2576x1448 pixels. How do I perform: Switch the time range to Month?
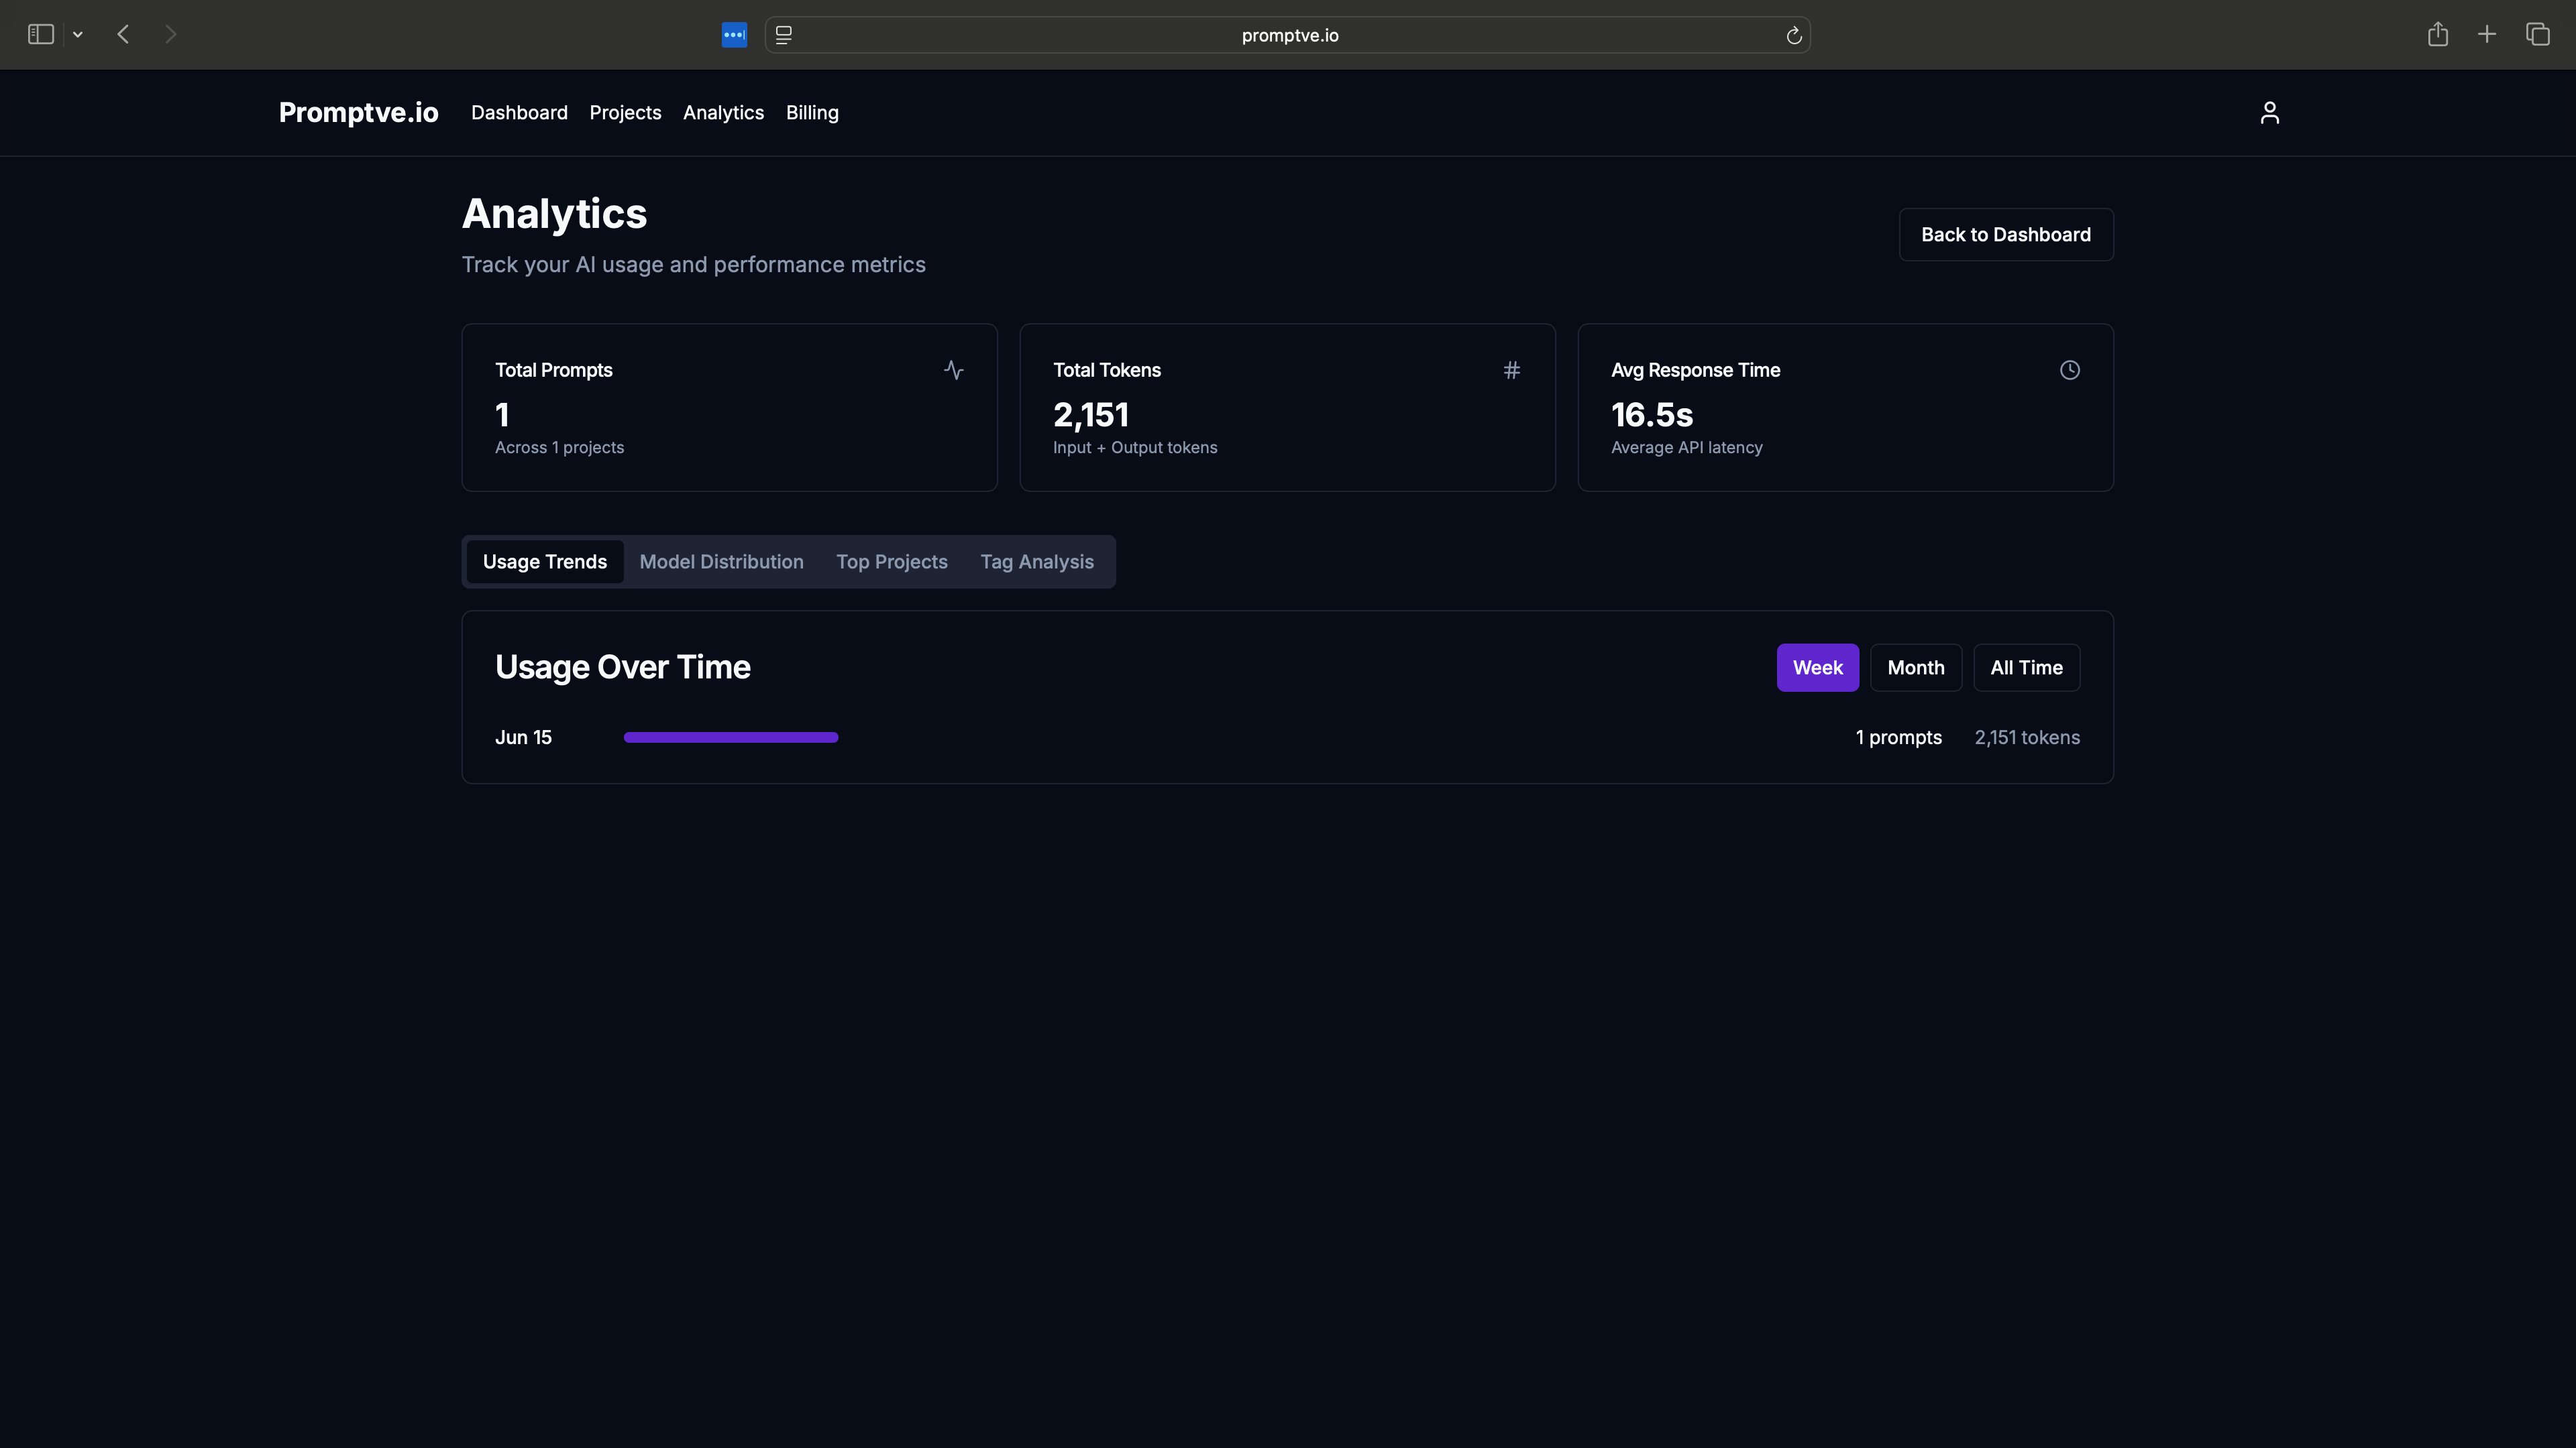point(1915,668)
